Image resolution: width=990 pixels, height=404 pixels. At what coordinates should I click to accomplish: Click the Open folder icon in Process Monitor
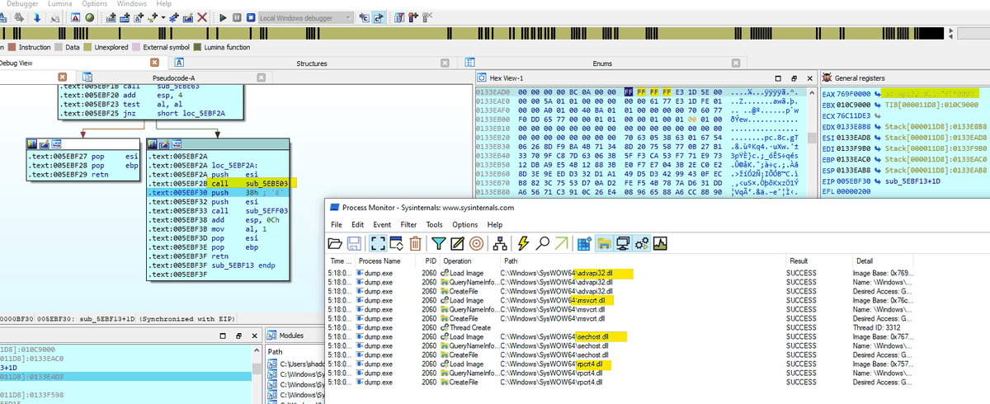point(335,243)
